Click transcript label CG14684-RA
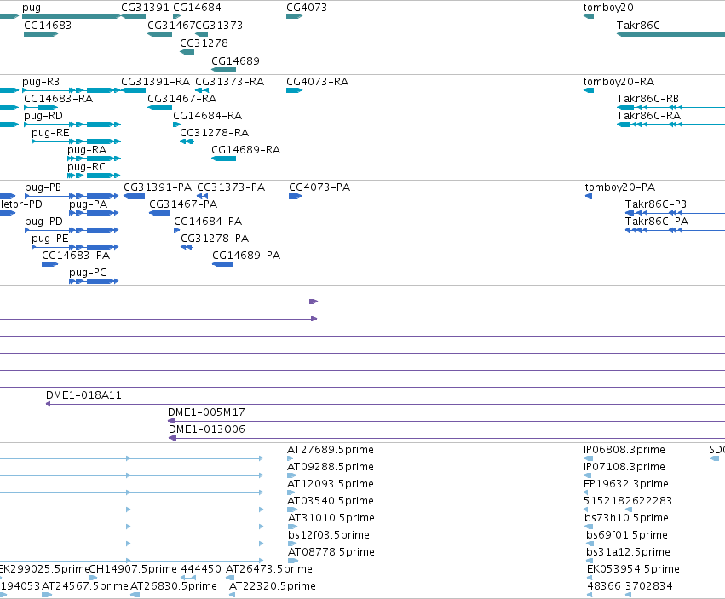This screenshot has height=599, width=725. tap(207, 116)
